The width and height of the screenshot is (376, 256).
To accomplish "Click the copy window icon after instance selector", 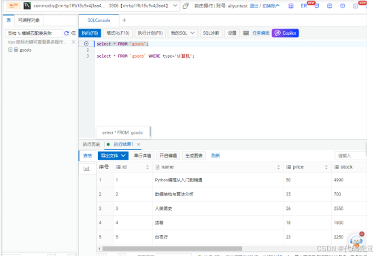I will 186,5.
